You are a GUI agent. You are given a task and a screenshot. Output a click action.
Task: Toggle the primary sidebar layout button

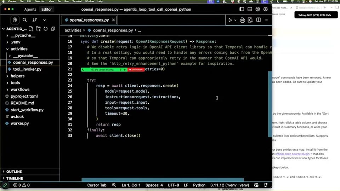point(242,9)
